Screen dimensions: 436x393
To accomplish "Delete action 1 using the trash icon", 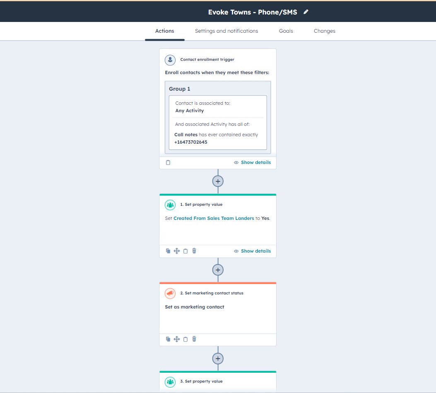I will tap(194, 251).
